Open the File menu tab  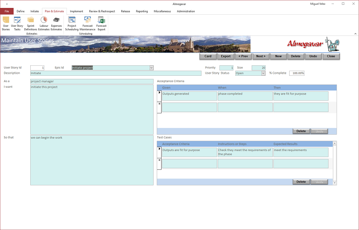[7, 11]
